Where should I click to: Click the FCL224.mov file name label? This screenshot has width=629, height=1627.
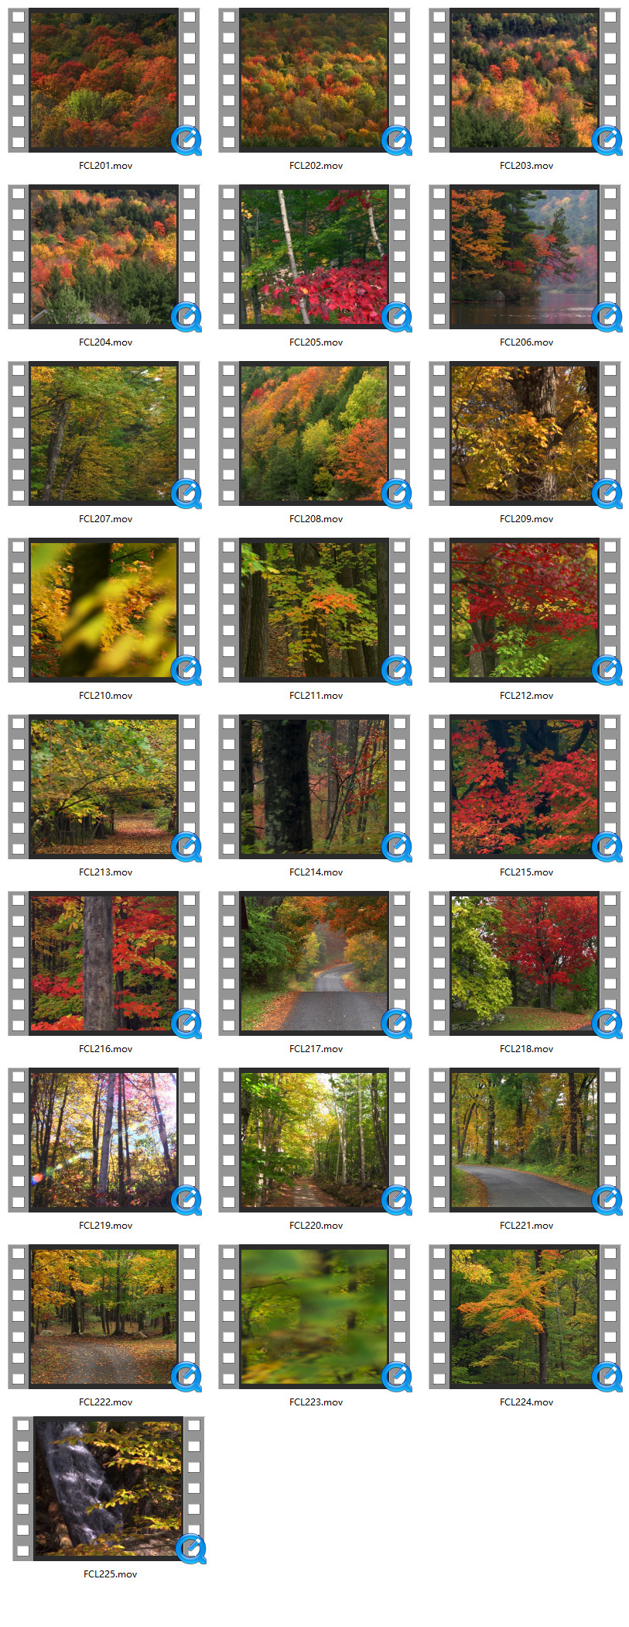pyautogui.click(x=527, y=1402)
